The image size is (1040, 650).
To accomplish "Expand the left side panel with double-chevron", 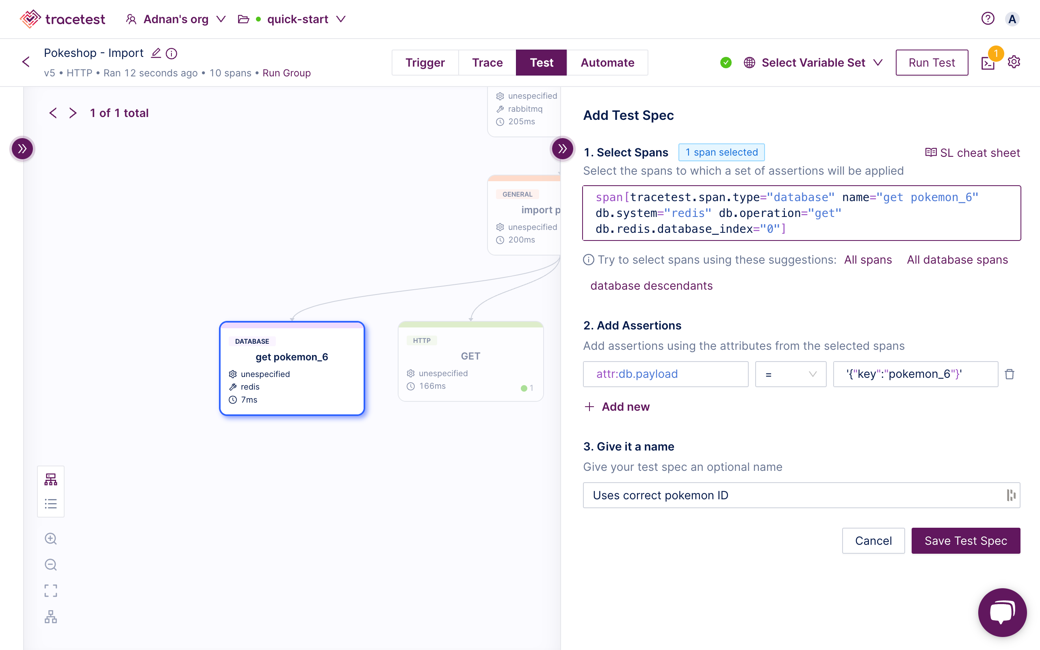I will pyautogui.click(x=22, y=149).
